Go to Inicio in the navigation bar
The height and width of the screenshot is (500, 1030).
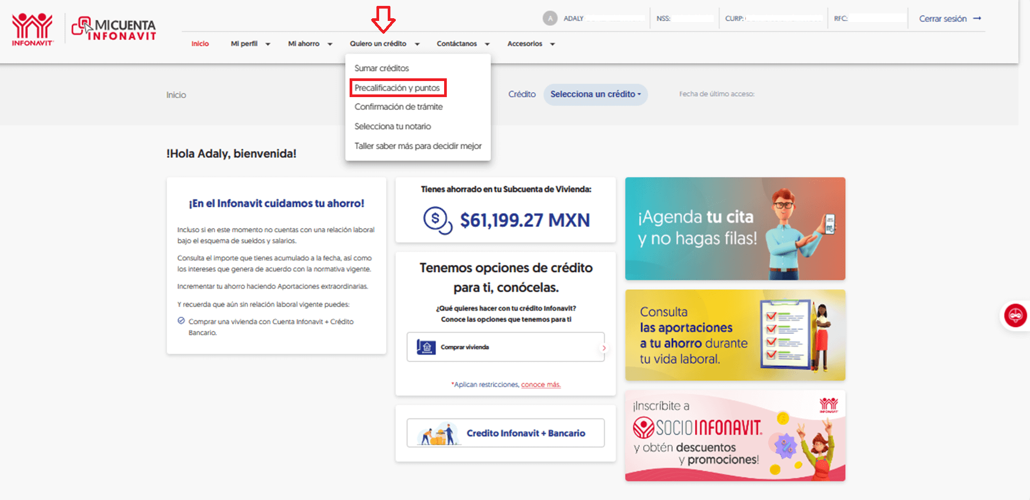point(200,43)
